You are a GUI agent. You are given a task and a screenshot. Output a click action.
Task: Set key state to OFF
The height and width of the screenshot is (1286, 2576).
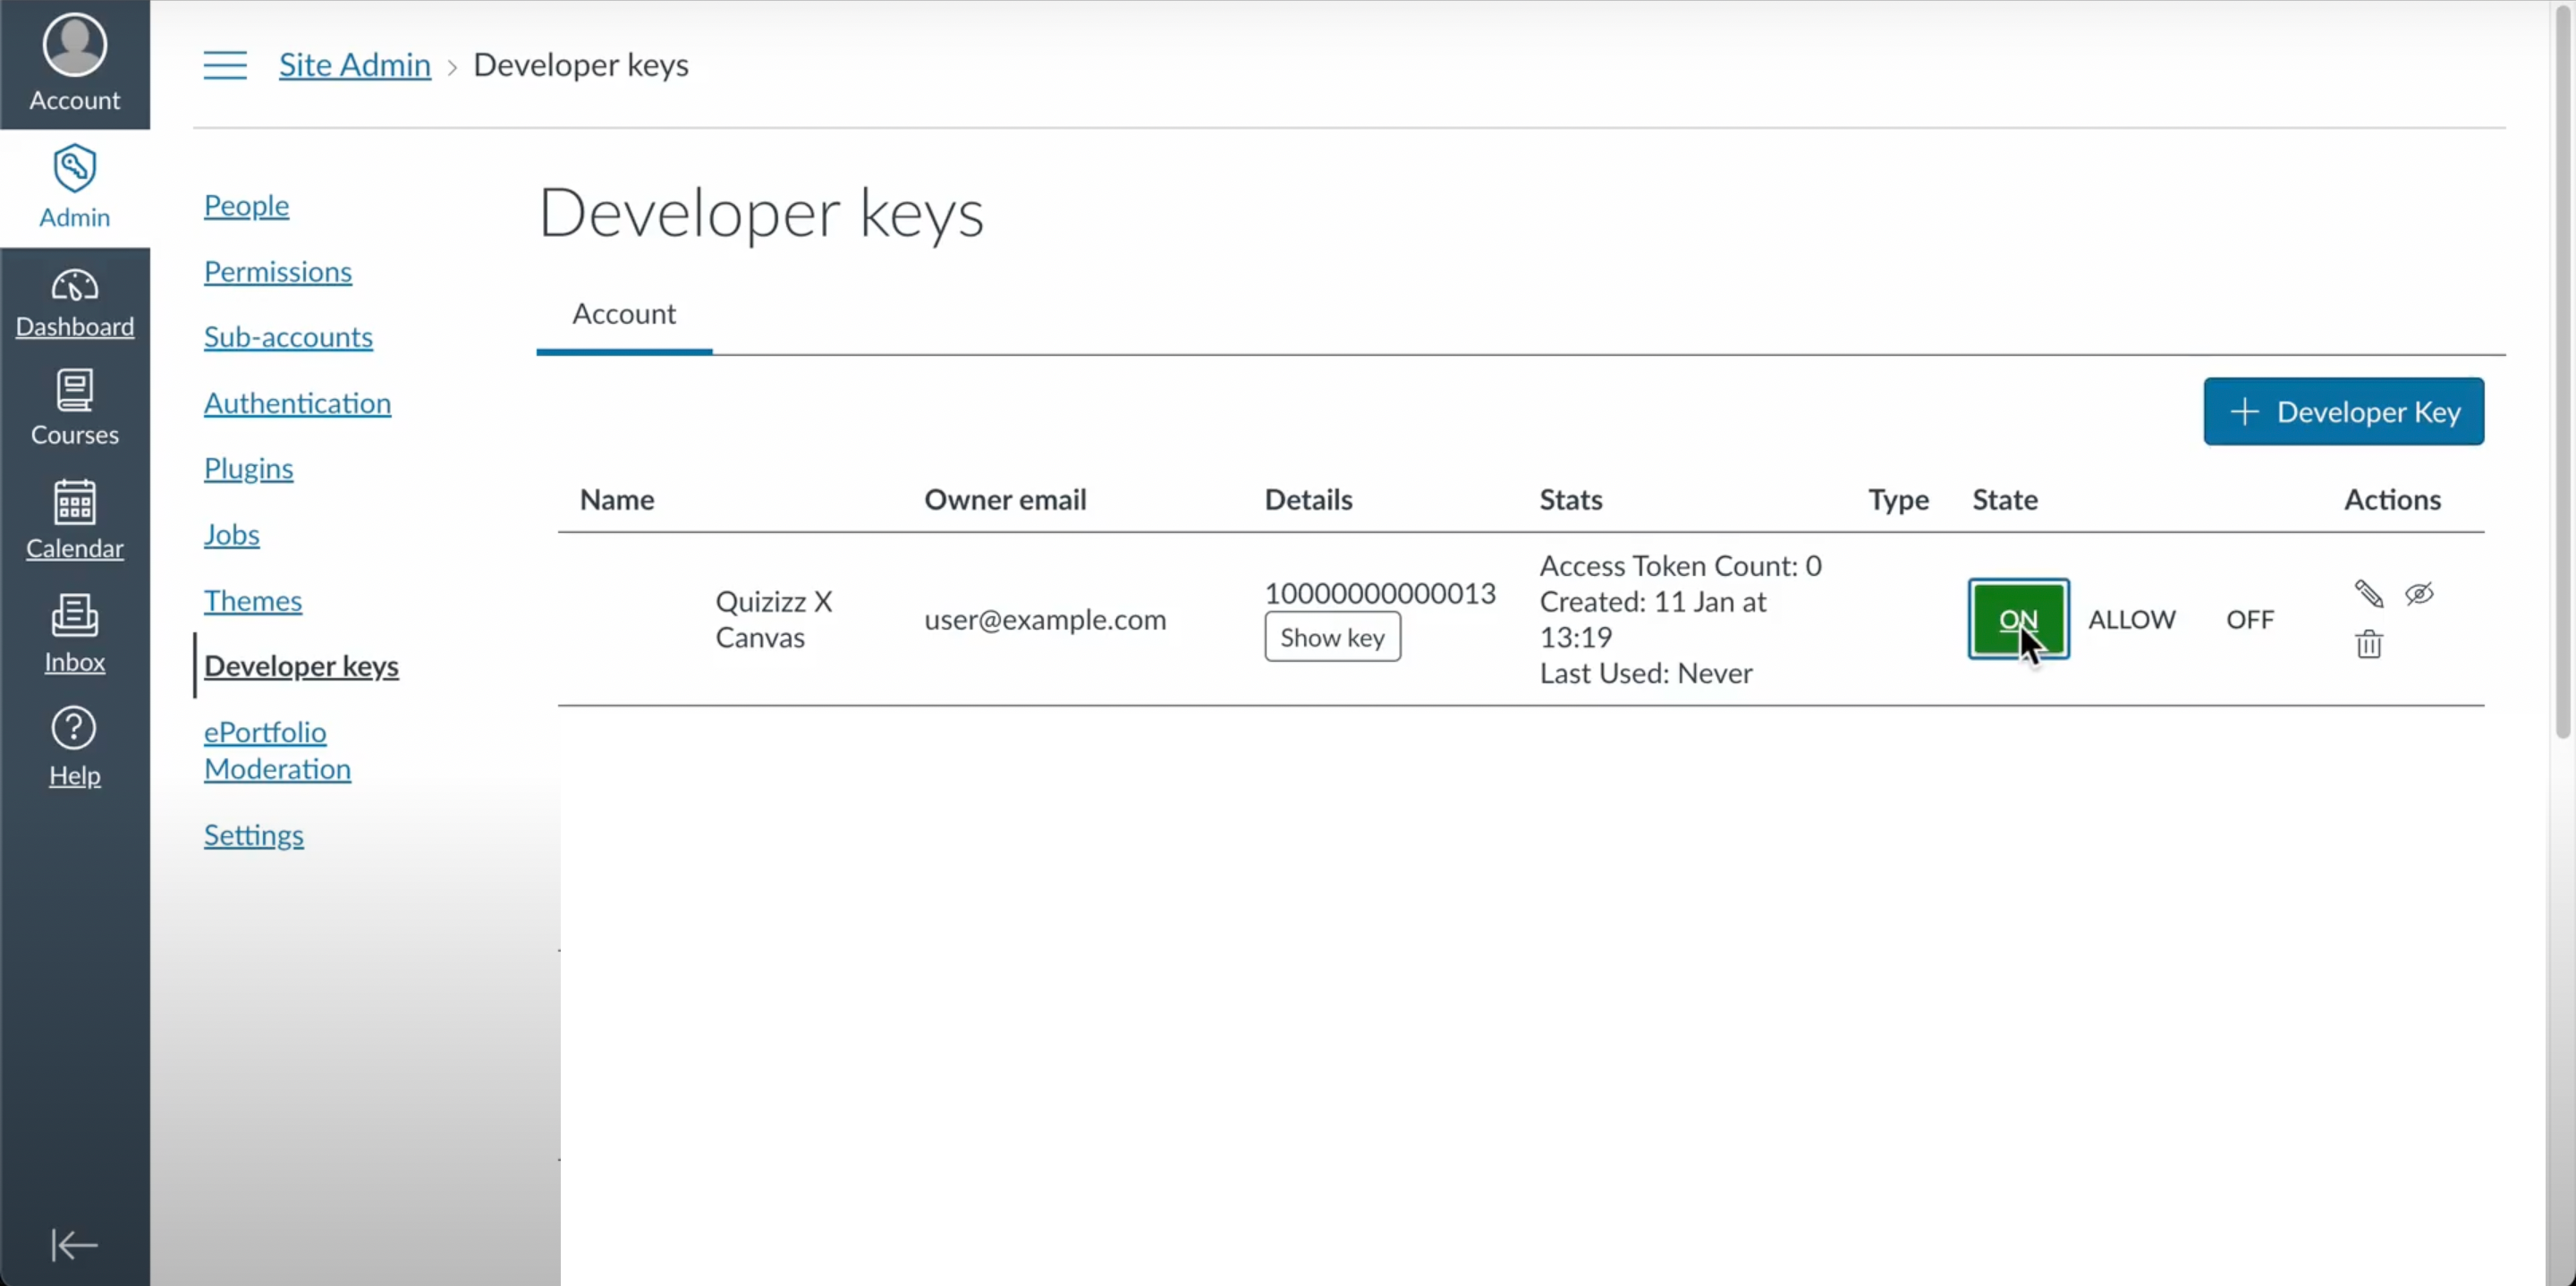(x=2249, y=619)
